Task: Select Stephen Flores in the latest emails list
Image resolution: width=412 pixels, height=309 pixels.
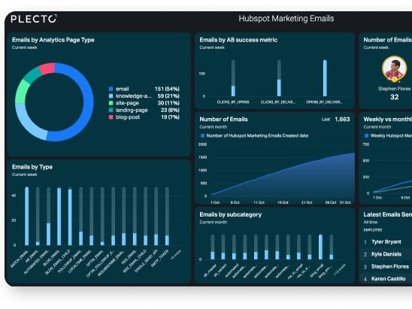Action: [x=390, y=267]
